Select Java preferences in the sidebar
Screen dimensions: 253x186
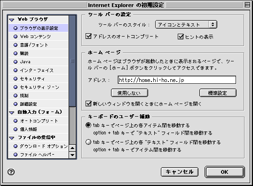[x=39, y=62]
